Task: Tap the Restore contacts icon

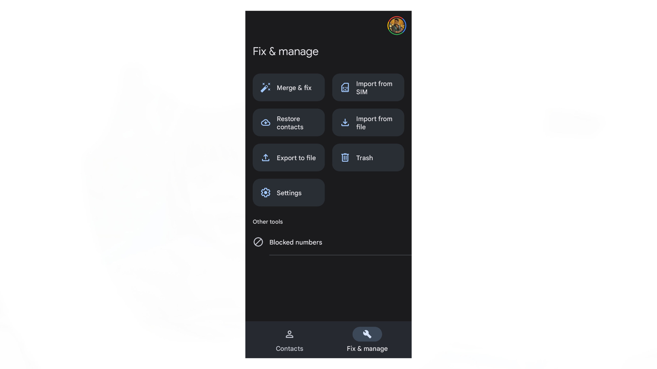Action: [265, 122]
